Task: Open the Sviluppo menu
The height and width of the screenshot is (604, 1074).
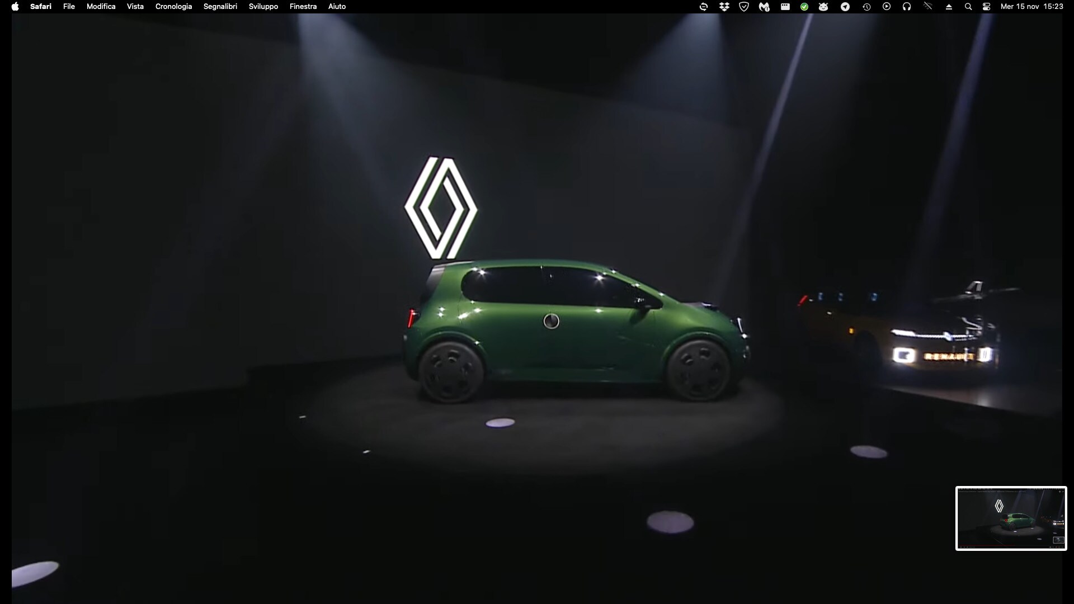Action: coord(263,7)
